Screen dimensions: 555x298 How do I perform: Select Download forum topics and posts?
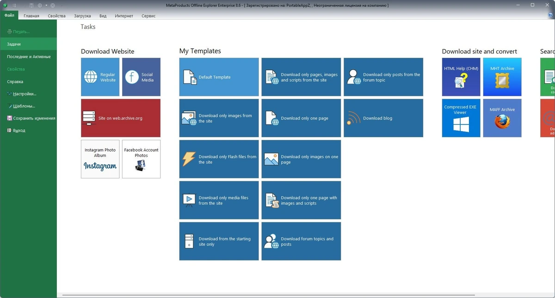click(301, 241)
